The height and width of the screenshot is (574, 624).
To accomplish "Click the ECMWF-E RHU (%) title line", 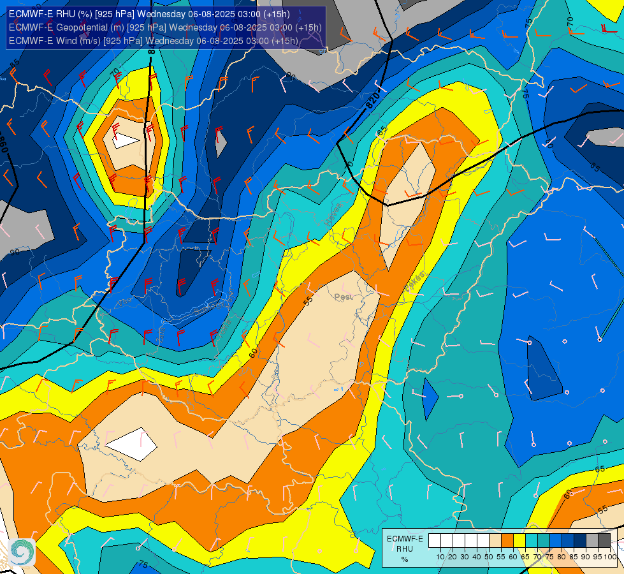I will click(149, 14).
